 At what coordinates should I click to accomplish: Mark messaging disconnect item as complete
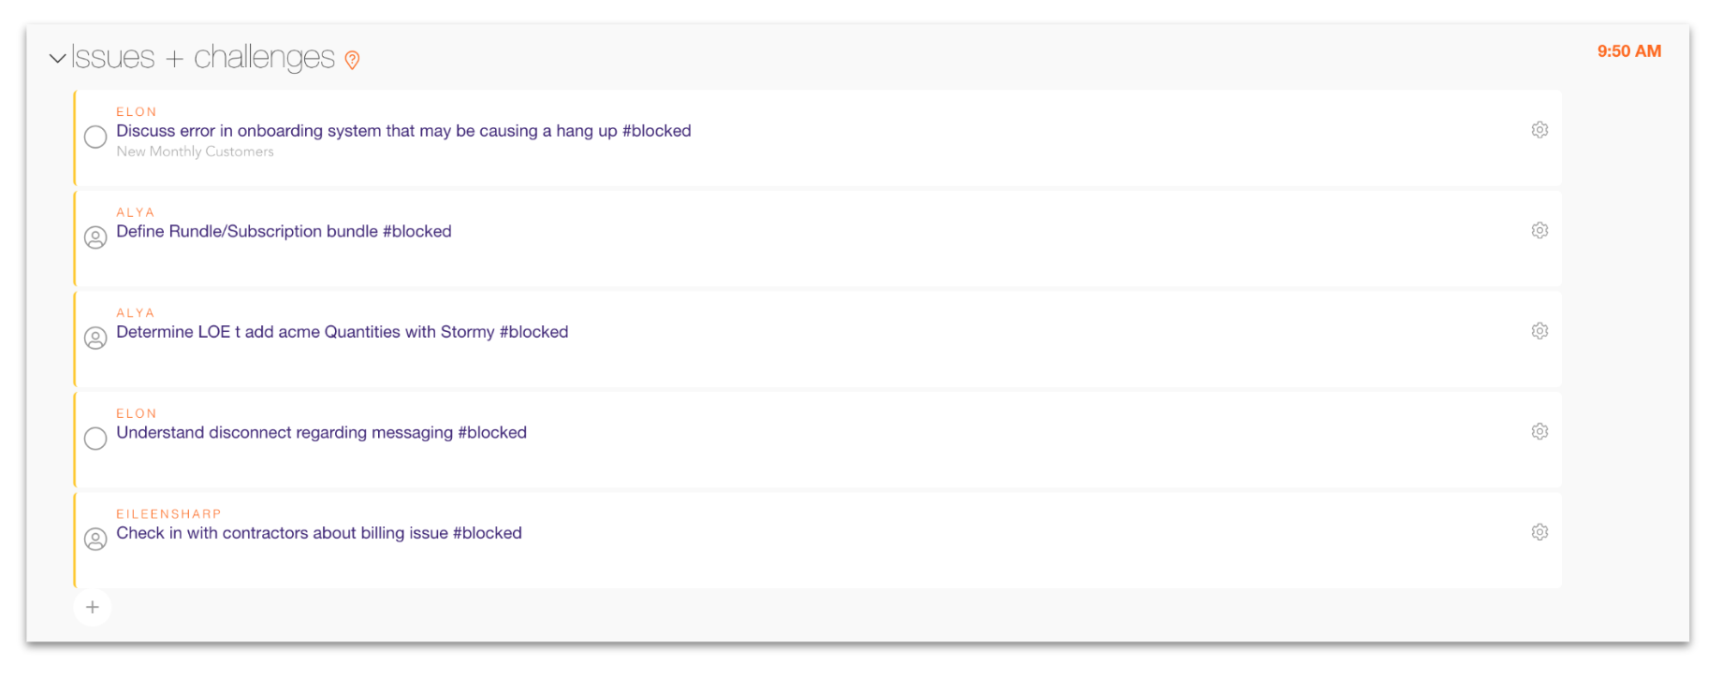pyautogui.click(x=95, y=439)
